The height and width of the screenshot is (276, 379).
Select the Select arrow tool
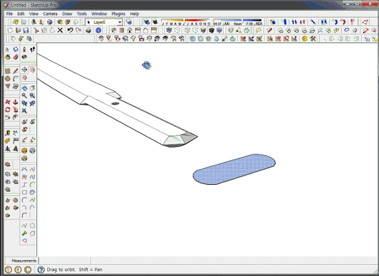7,49
